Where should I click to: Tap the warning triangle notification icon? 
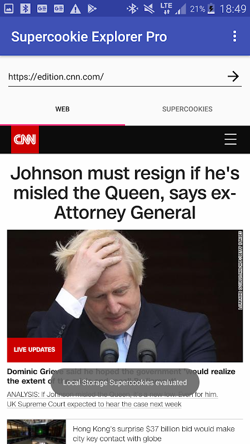76,9
